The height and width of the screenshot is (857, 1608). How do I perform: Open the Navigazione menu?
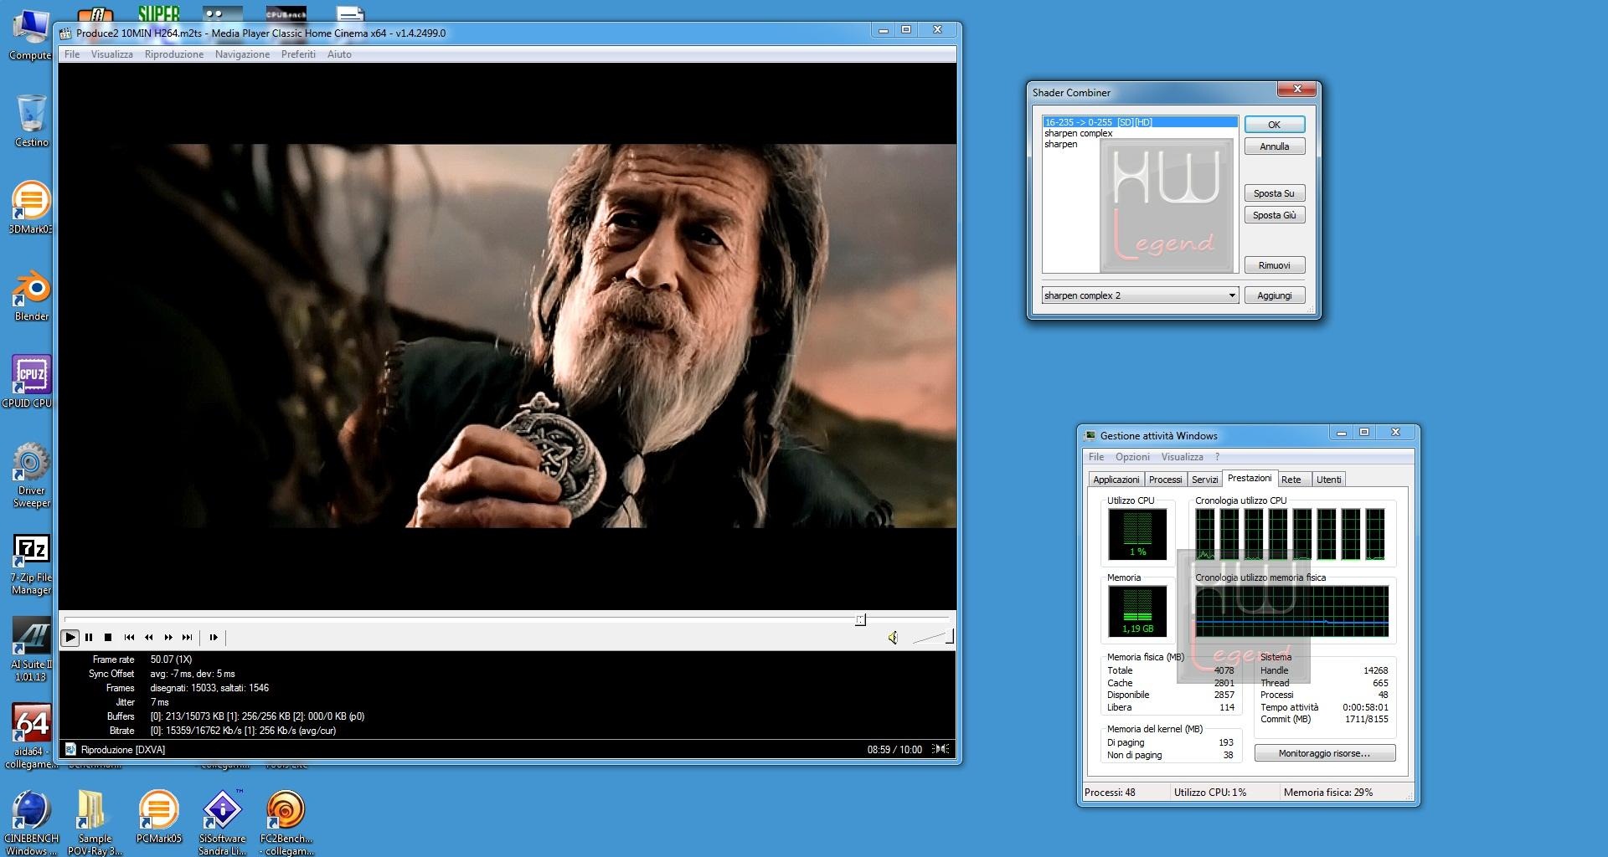pos(242,54)
